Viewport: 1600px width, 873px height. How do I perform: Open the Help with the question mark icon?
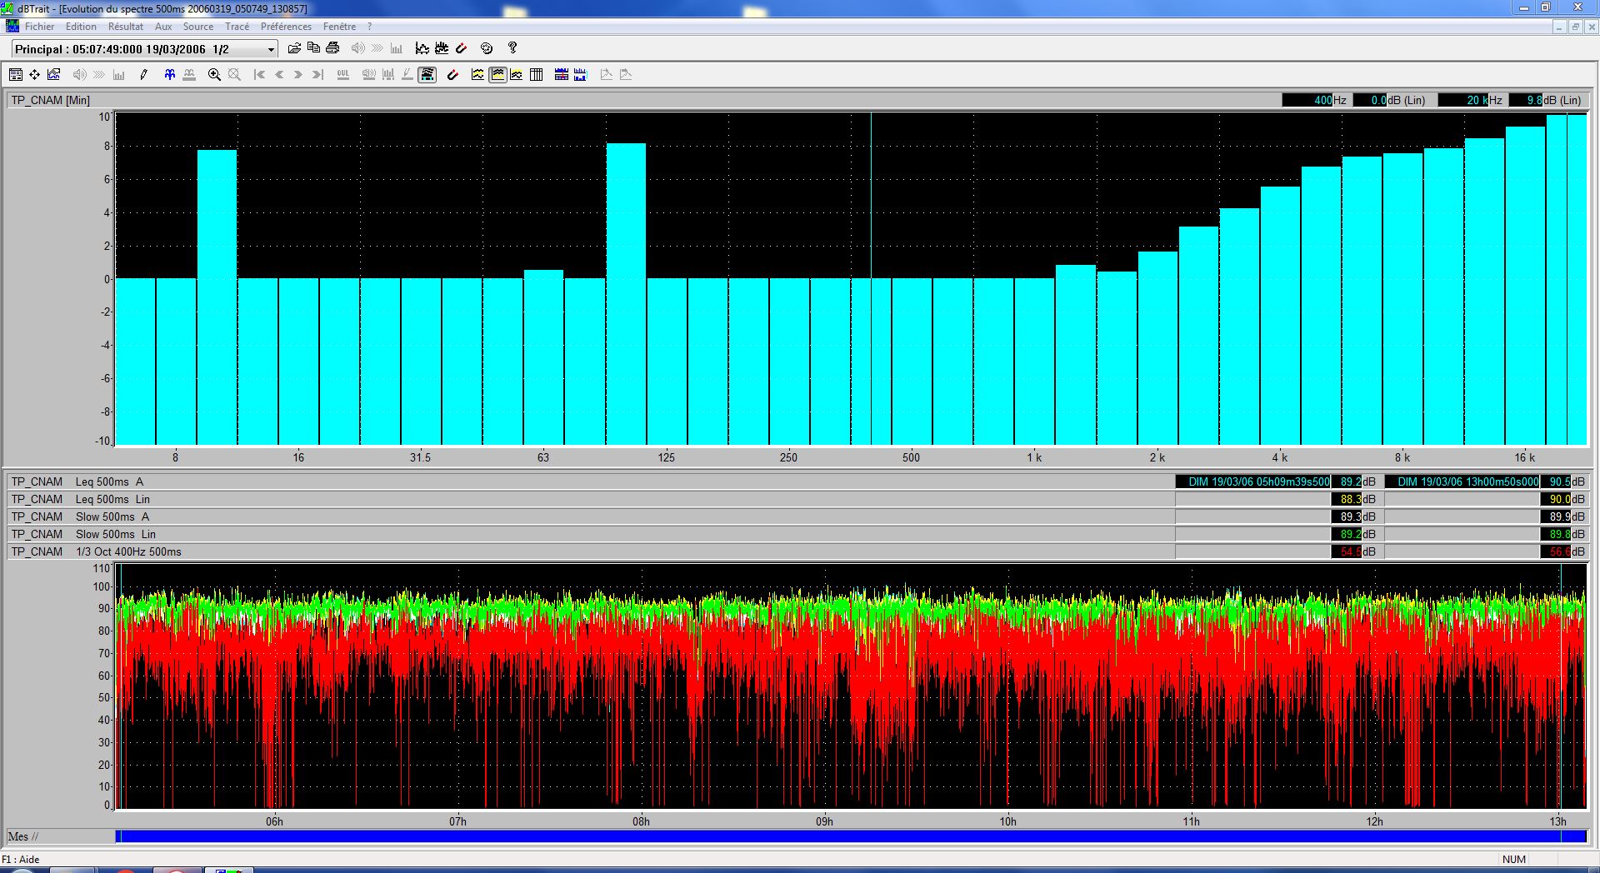tap(511, 48)
